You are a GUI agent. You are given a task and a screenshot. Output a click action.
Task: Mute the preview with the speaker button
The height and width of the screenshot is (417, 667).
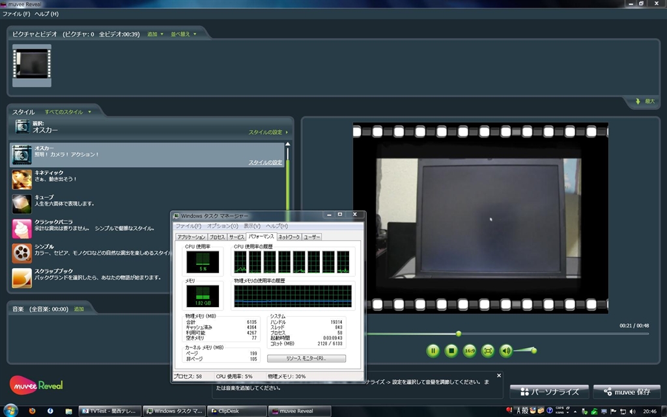pos(505,351)
